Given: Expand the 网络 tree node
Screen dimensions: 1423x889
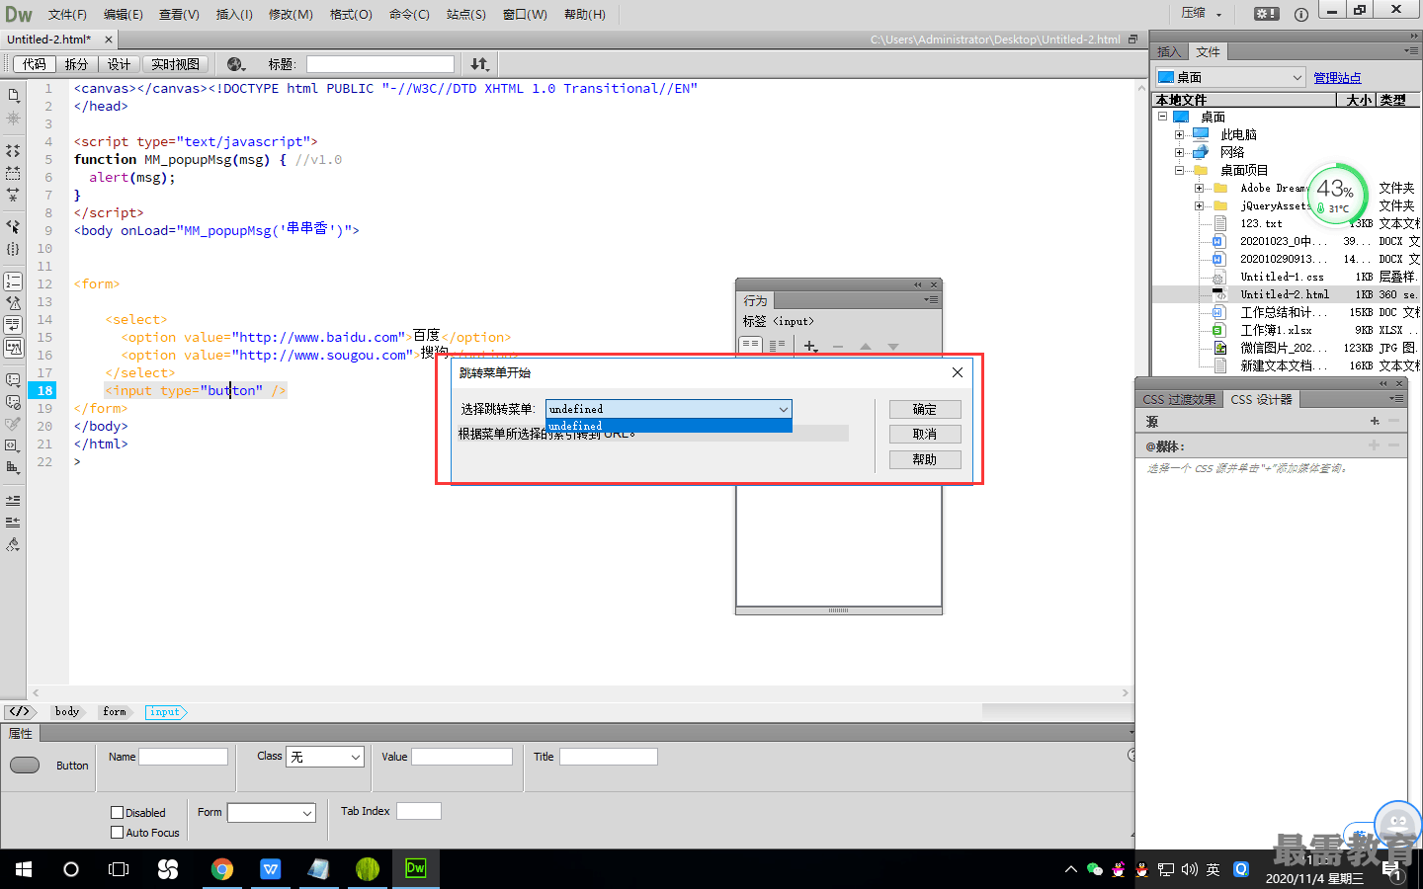Looking at the screenshot, I should point(1179,152).
